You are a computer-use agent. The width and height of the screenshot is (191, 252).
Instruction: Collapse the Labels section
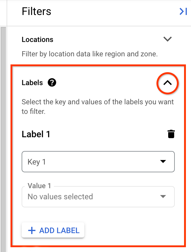point(167,83)
